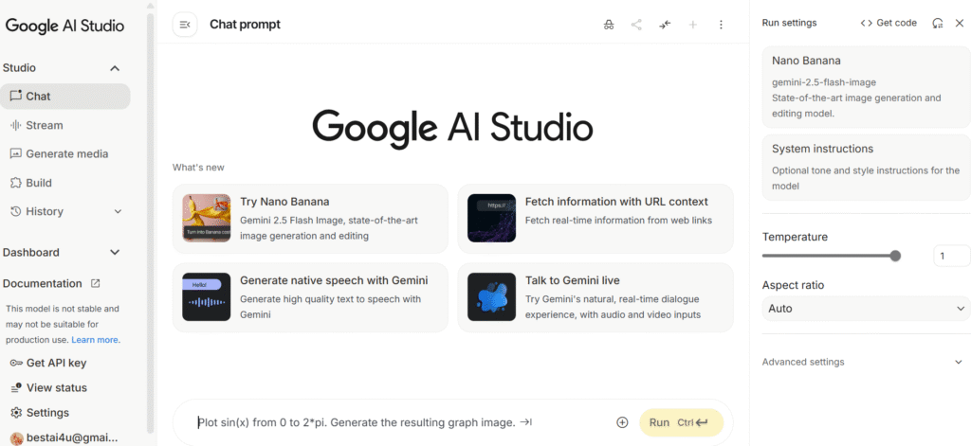
Task: Open the Talk to Gemini live card
Action: pyautogui.click(x=595, y=297)
